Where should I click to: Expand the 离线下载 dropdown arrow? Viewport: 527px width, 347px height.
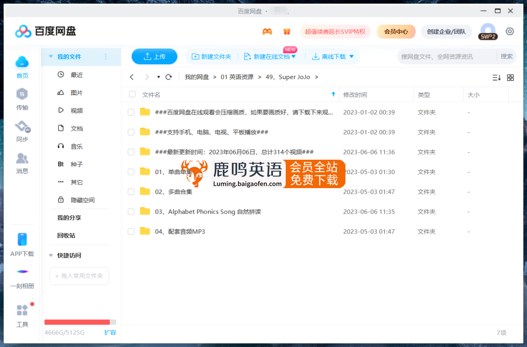[352, 57]
